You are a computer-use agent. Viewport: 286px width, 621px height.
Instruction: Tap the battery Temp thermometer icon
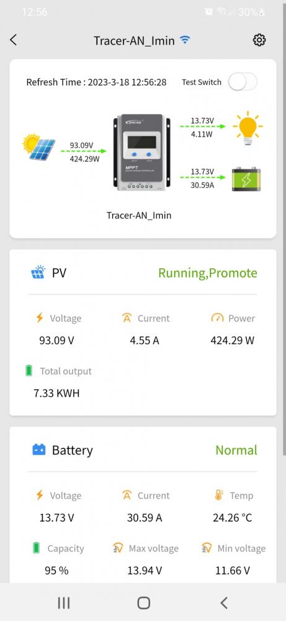(x=219, y=495)
